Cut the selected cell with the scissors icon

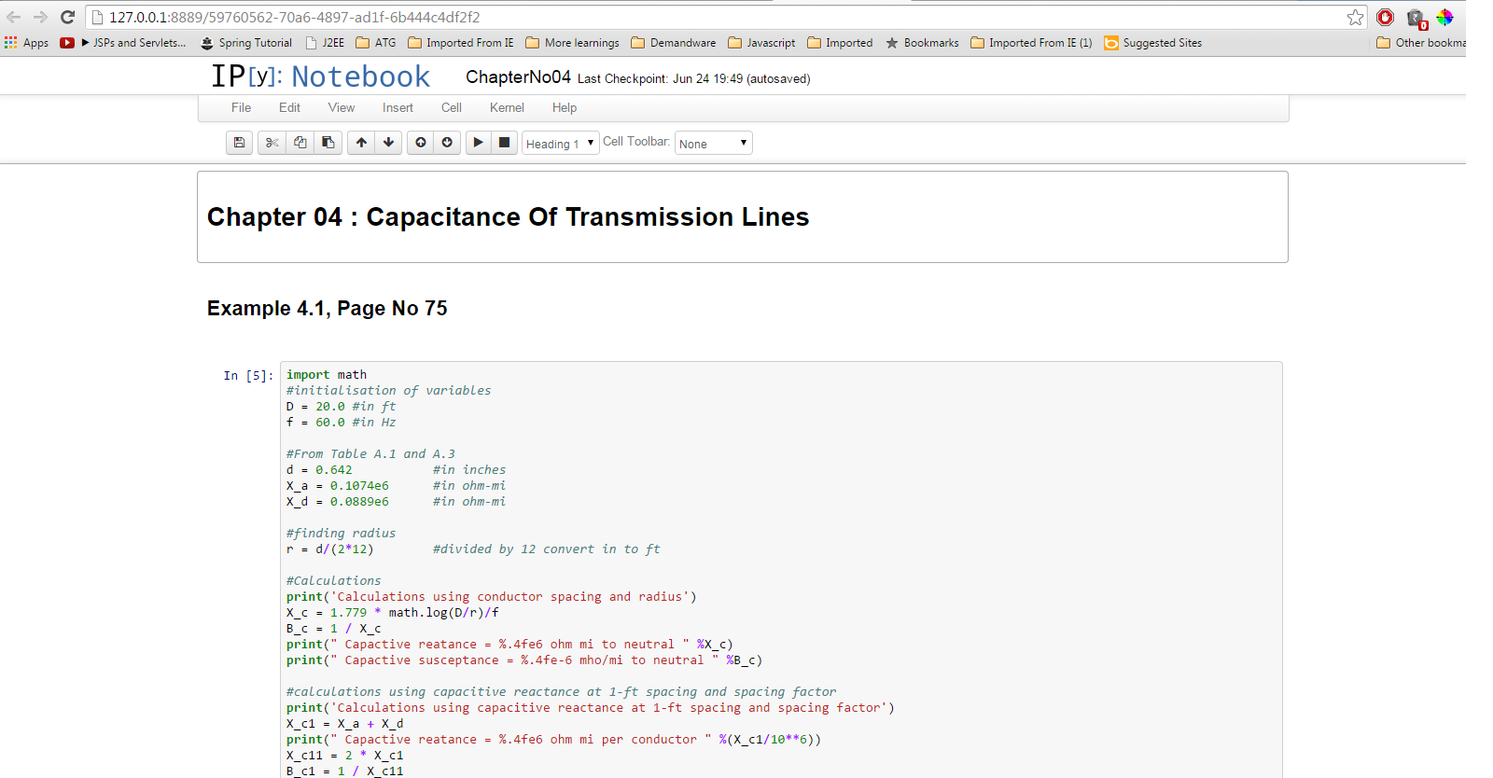tap(272, 143)
